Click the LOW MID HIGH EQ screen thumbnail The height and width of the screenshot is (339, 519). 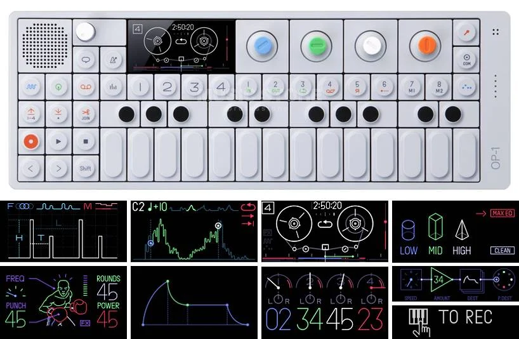454,231
